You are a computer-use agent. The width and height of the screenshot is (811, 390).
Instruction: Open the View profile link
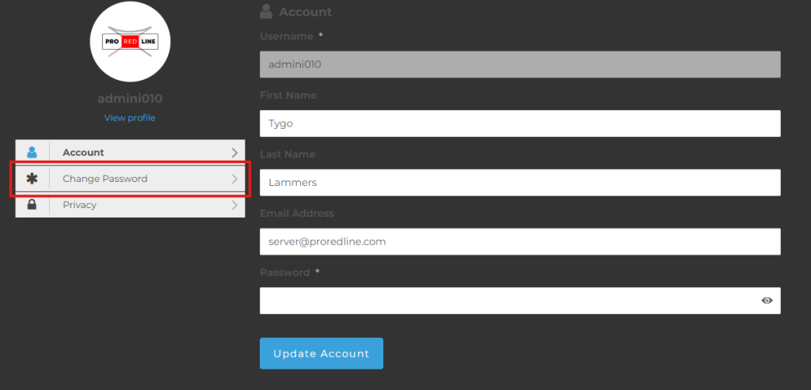130,118
